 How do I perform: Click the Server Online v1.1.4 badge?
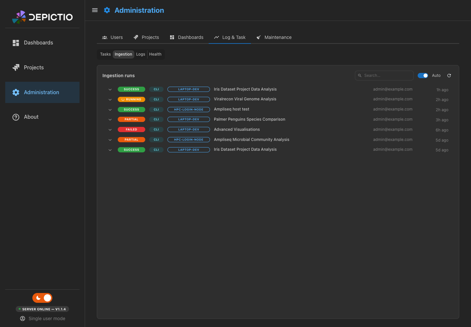click(x=42, y=309)
